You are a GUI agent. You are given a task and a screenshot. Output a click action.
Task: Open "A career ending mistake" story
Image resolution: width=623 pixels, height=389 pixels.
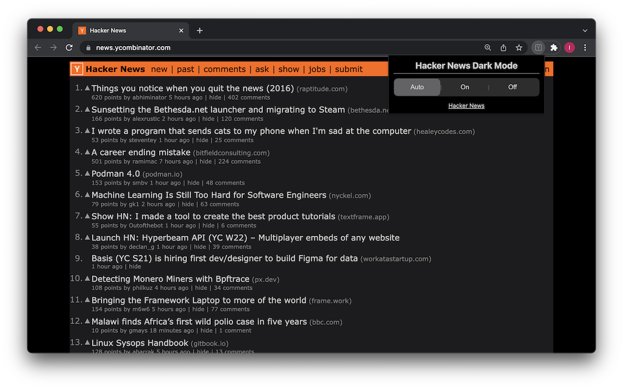pyautogui.click(x=141, y=152)
